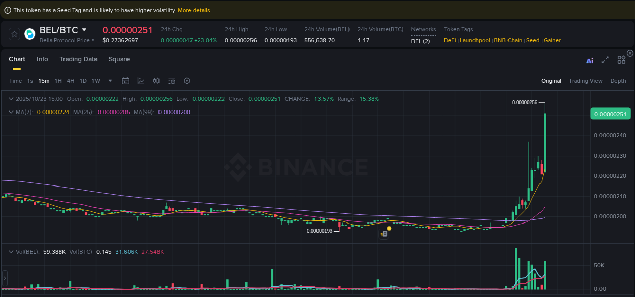Click the favorite star icon next to BEL/BTC
The width and height of the screenshot is (635, 297).
(14, 34)
